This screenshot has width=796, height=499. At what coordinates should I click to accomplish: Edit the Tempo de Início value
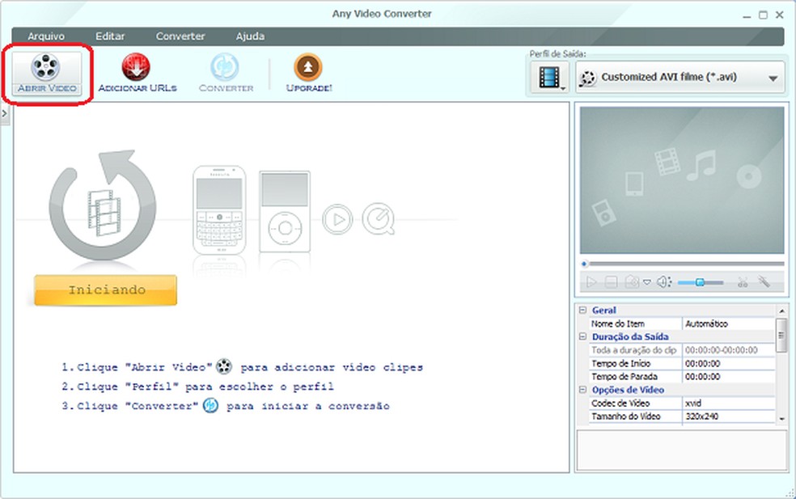click(x=729, y=363)
